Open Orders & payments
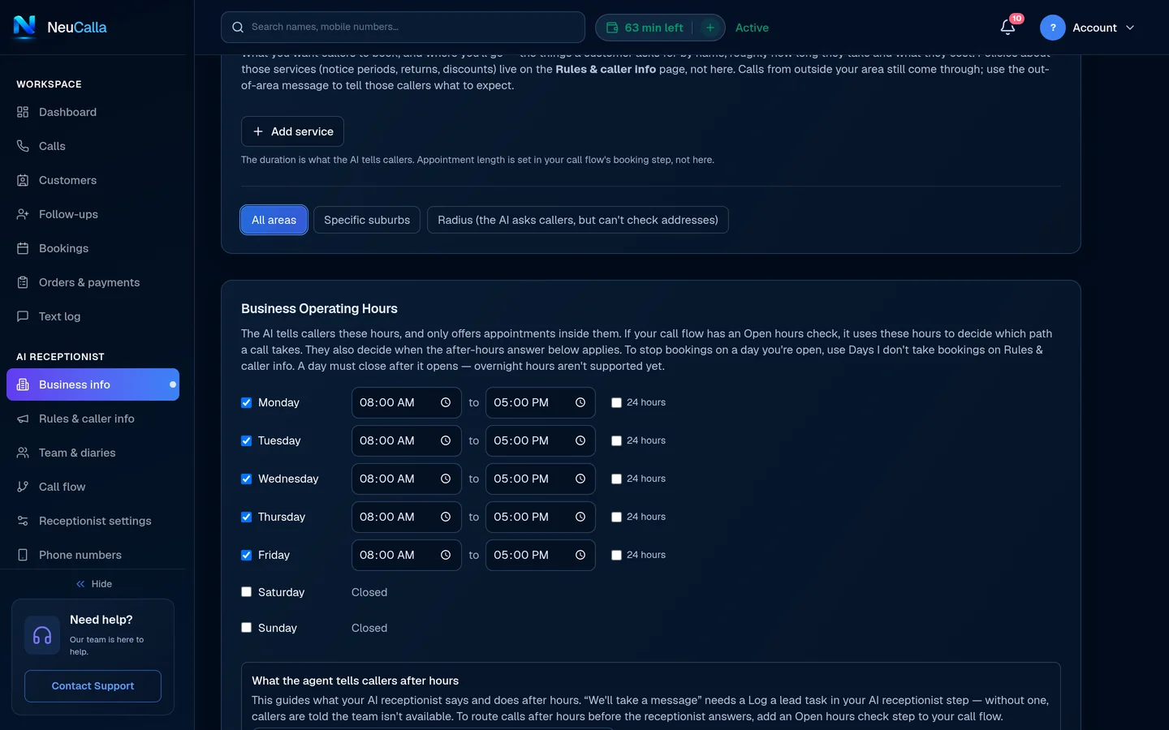The image size is (1169, 730). tap(93, 282)
